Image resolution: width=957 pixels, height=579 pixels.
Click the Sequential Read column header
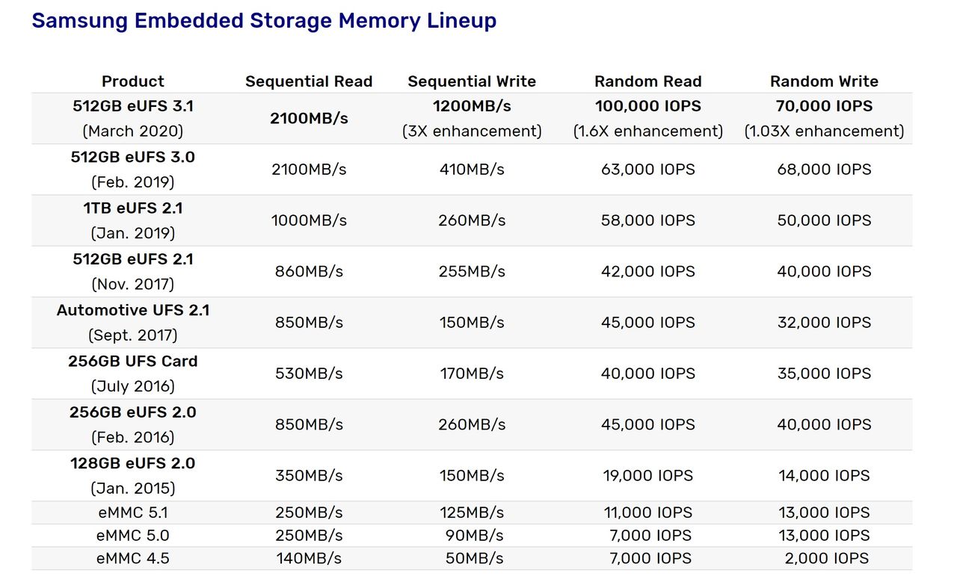[309, 81]
